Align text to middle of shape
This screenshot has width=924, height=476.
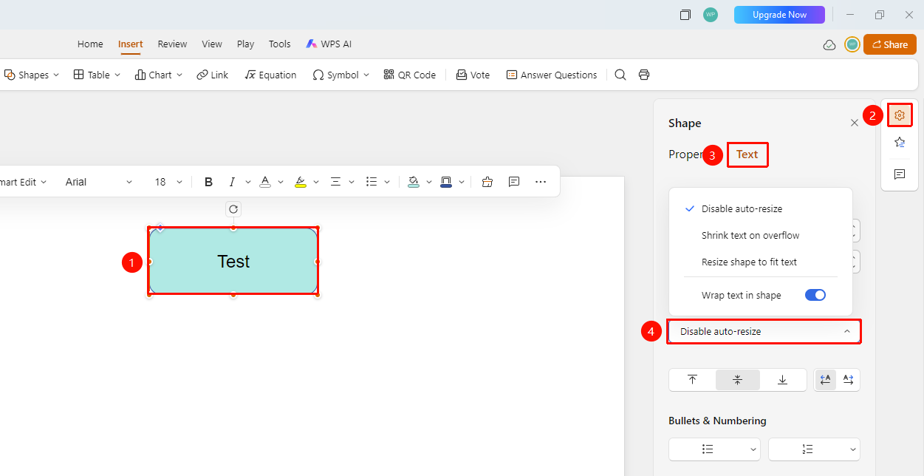tap(737, 380)
